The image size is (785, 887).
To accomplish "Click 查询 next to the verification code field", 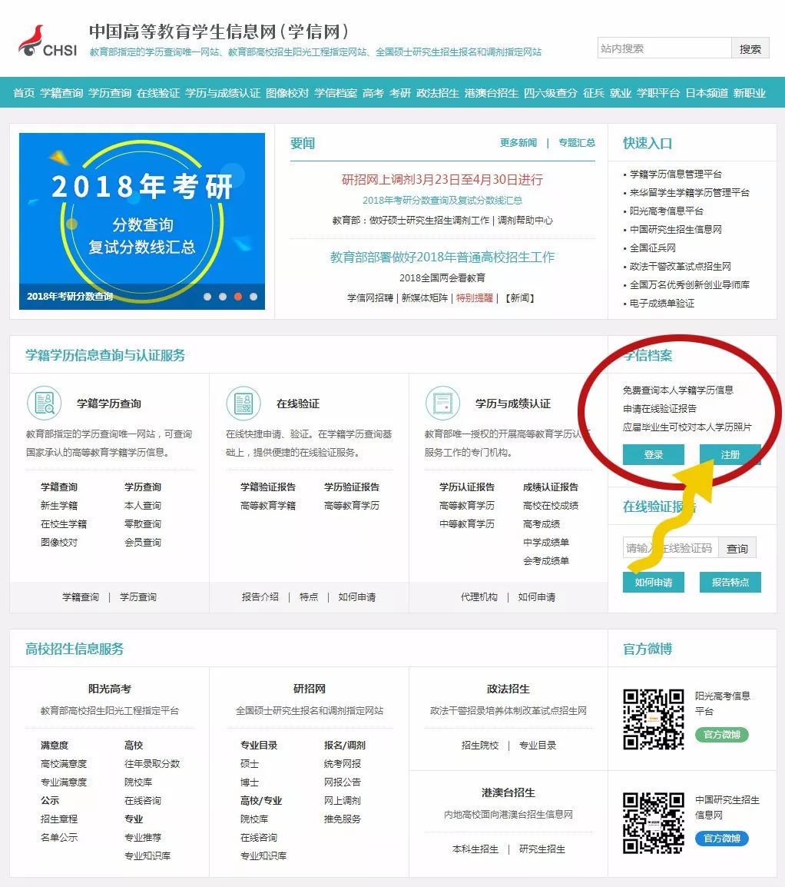I will [737, 548].
